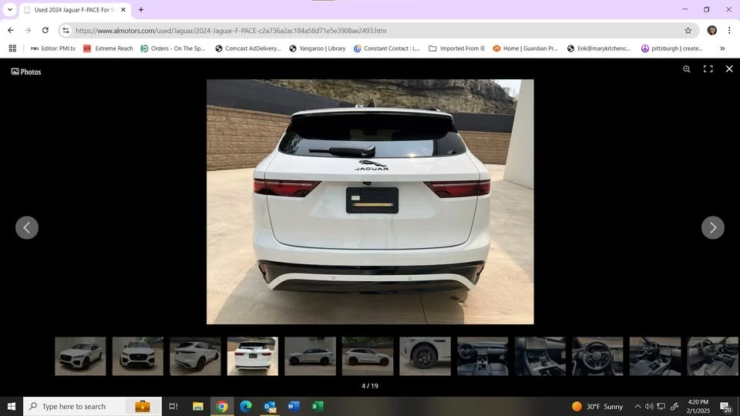Open notification center icon
This screenshot has height=416, width=740.
pyautogui.click(x=725, y=407)
